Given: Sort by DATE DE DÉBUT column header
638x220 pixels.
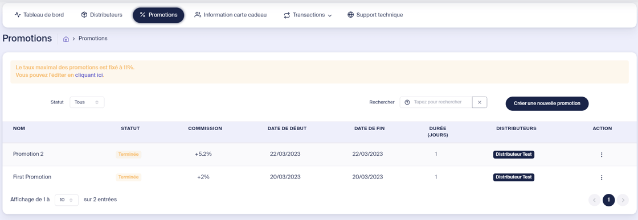Looking at the screenshot, I should pos(287,128).
